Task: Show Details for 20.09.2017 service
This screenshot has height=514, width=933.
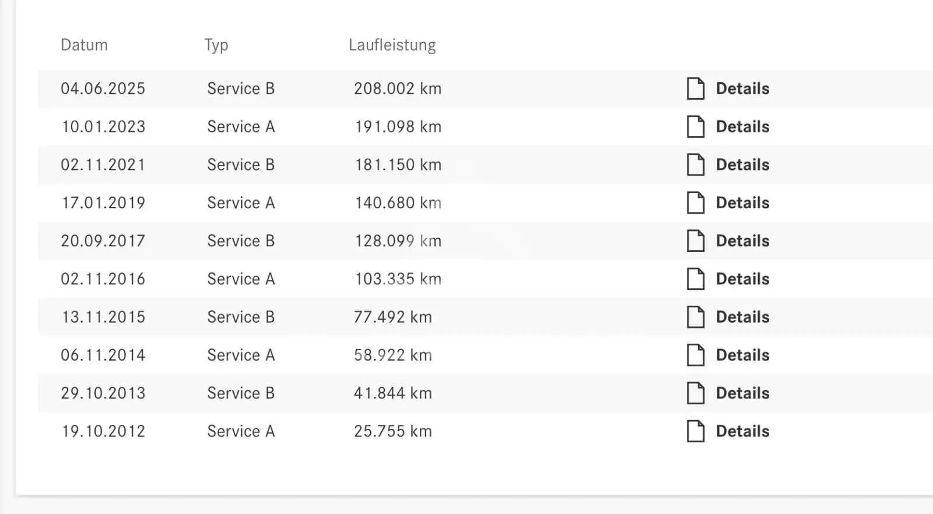Action: pyautogui.click(x=742, y=240)
